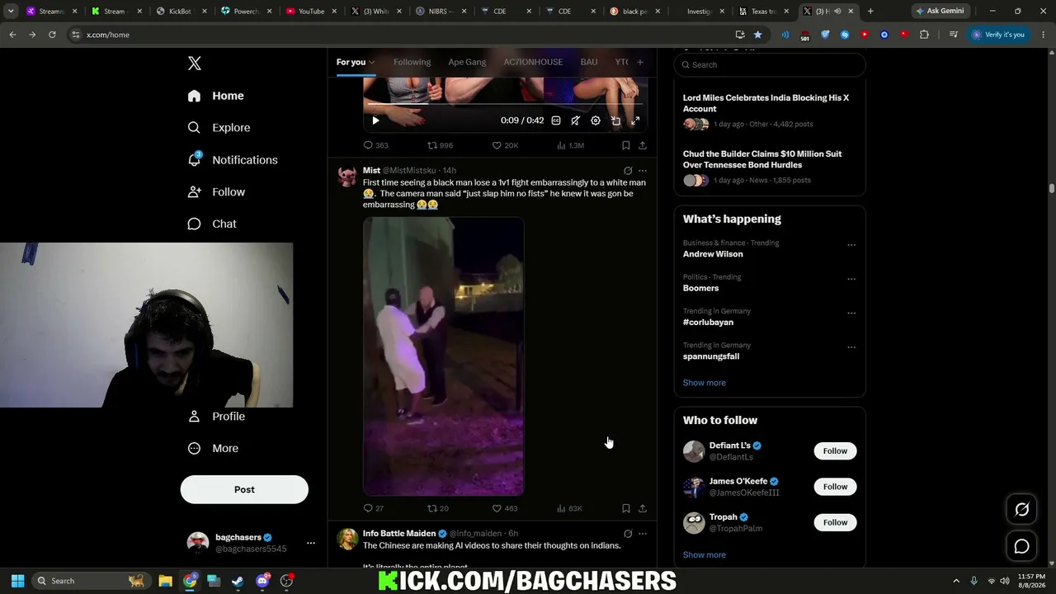The width and height of the screenshot is (1056, 594).
Task: Open picture-in-picture for the video
Action: click(615, 120)
